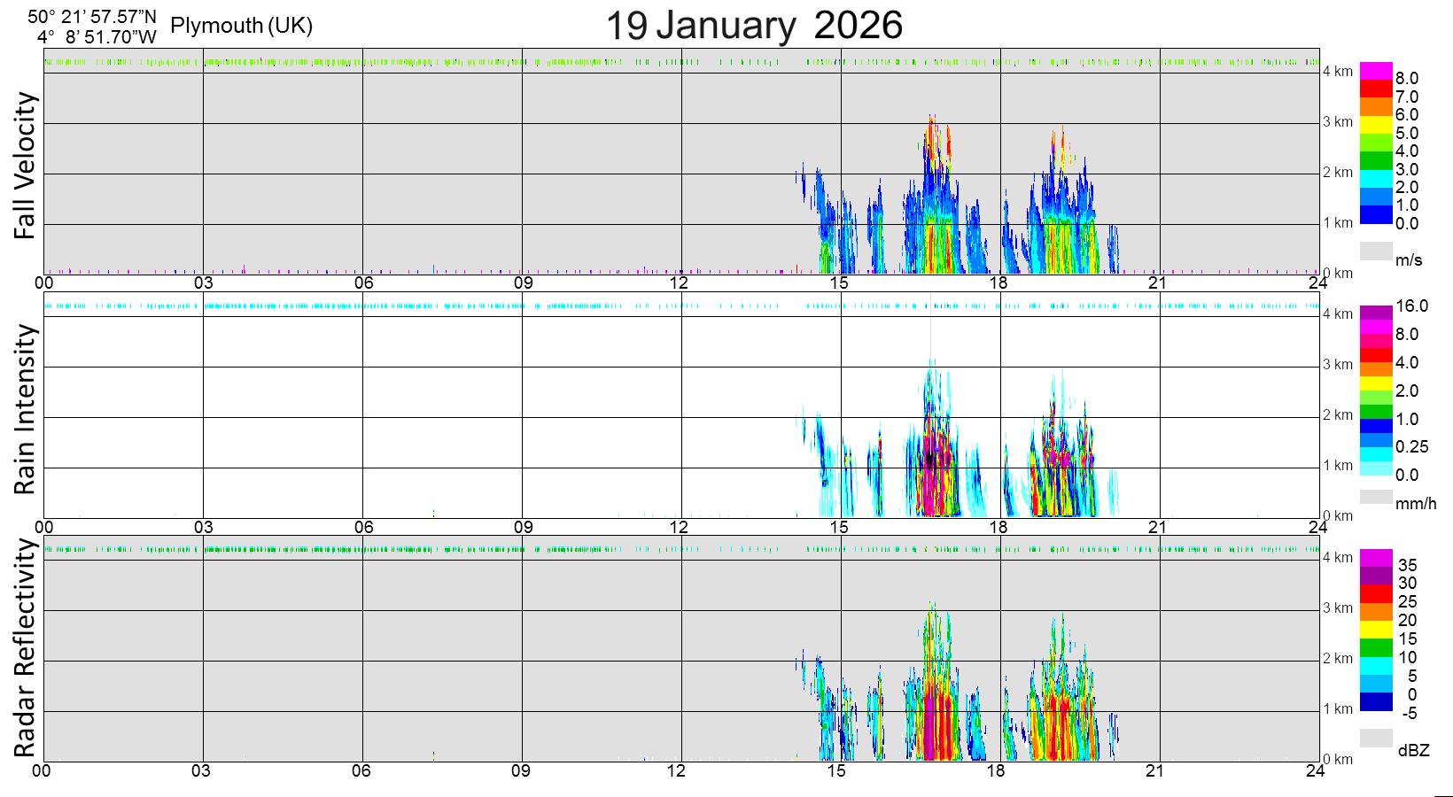Click the "1 km" height label on Radar Reflectivity panel
The image size is (1453, 797).
1338,709
